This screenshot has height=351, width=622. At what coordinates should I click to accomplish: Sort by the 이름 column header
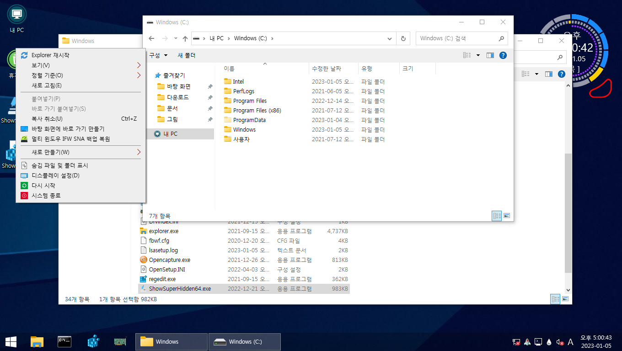click(x=264, y=69)
